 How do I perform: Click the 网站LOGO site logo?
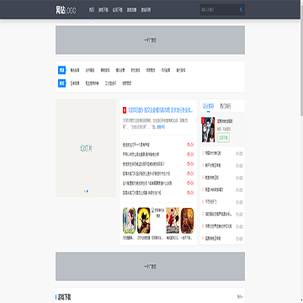pos(66,10)
